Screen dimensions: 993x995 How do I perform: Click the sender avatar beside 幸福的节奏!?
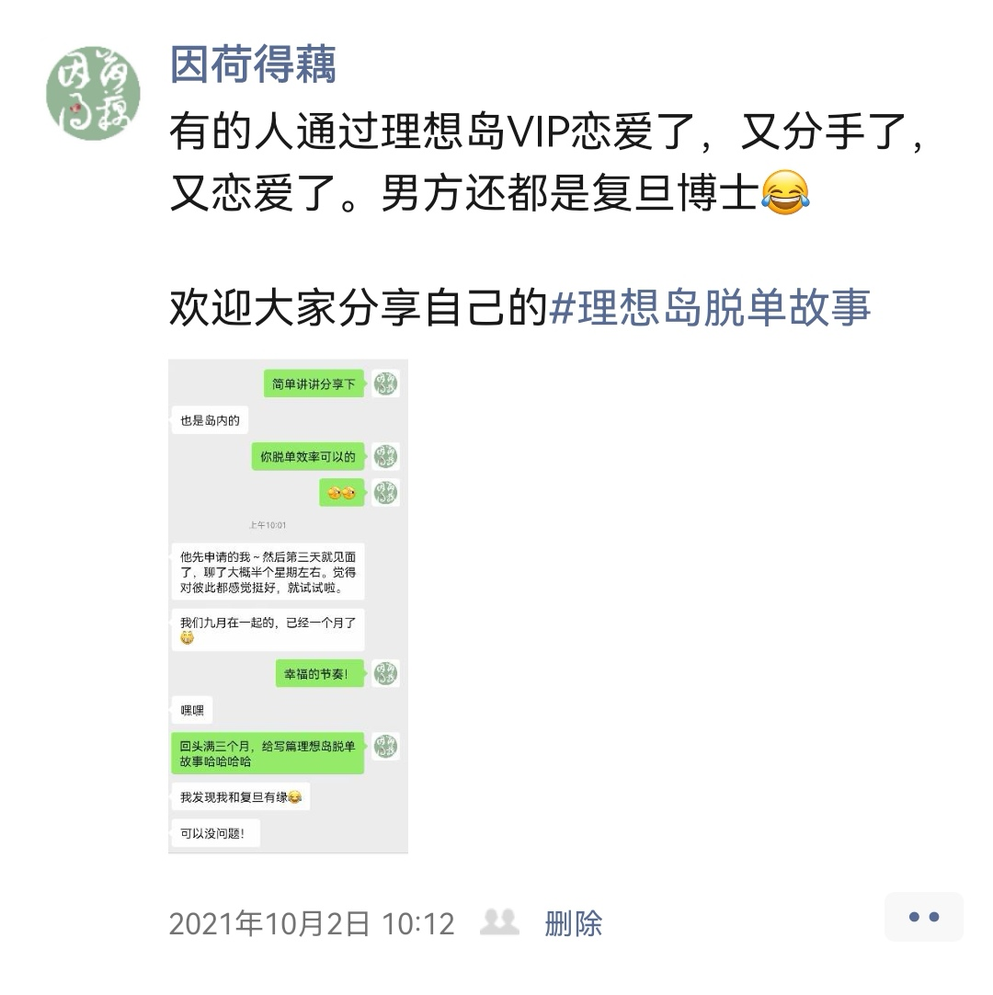pyautogui.click(x=385, y=674)
